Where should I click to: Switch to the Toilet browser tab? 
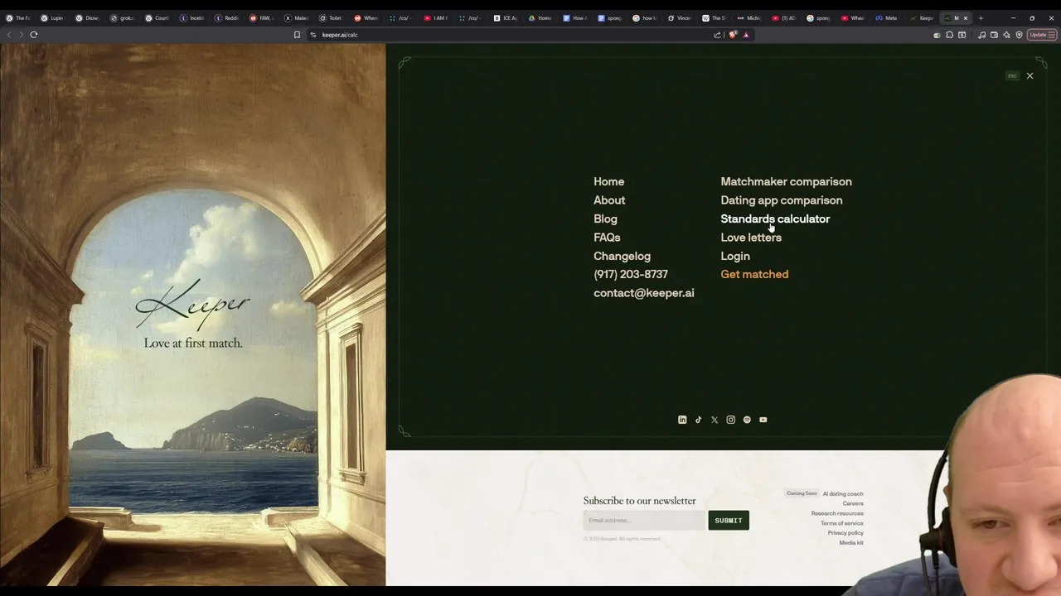pyautogui.click(x=330, y=18)
